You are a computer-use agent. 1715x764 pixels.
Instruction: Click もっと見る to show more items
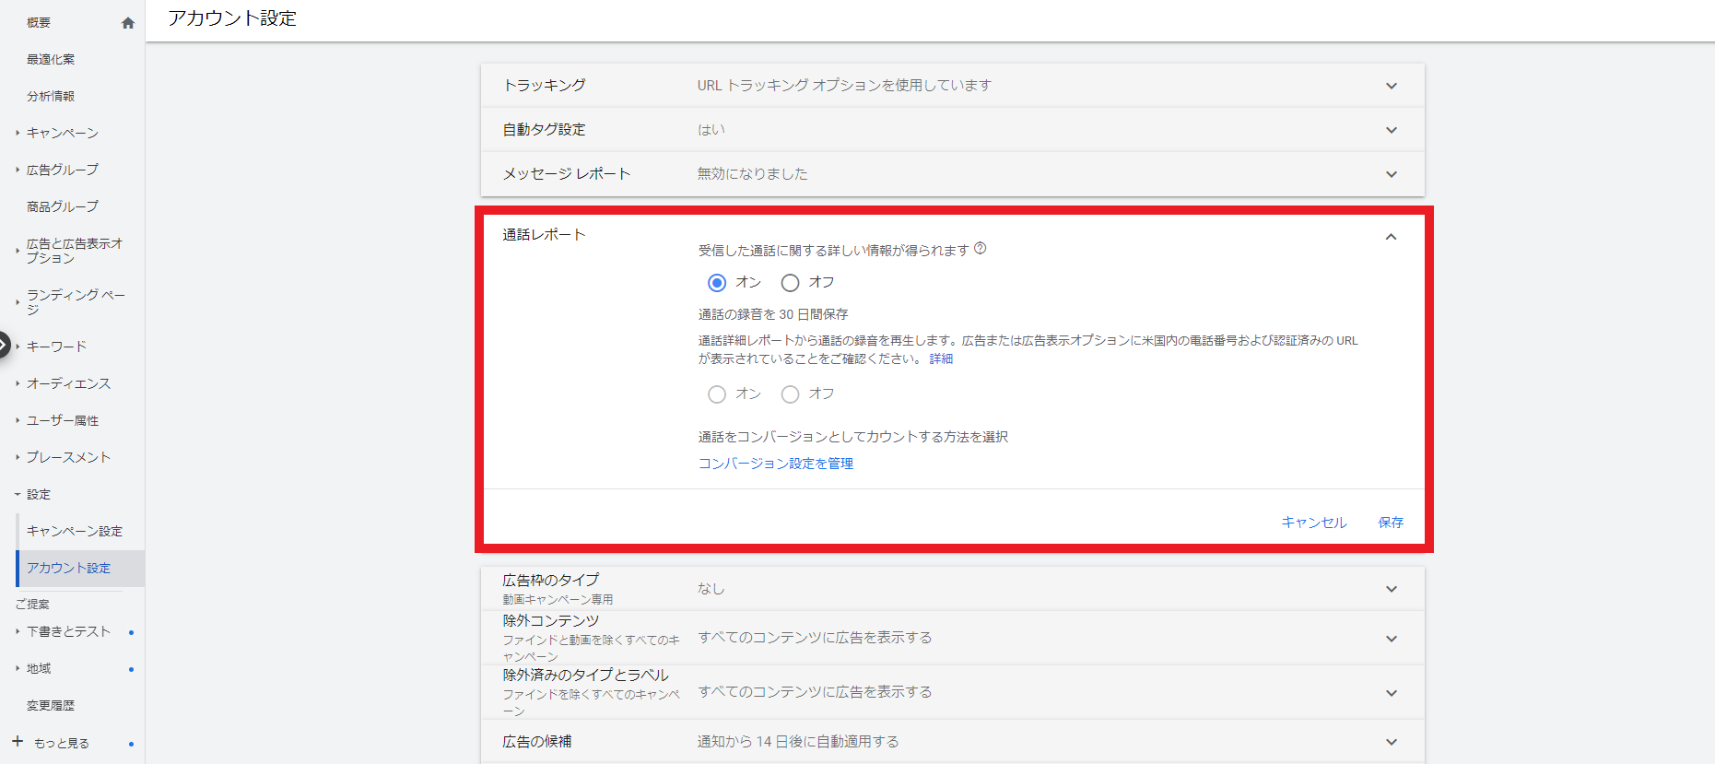coord(62,743)
